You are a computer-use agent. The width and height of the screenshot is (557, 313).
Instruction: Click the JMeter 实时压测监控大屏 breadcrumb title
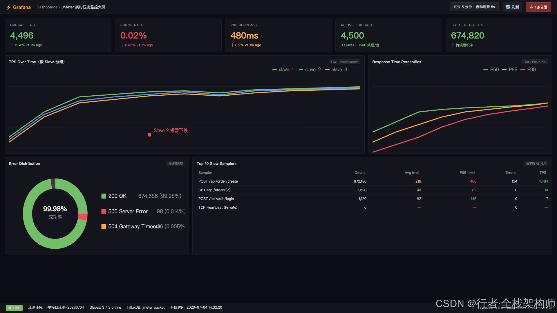coord(84,7)
